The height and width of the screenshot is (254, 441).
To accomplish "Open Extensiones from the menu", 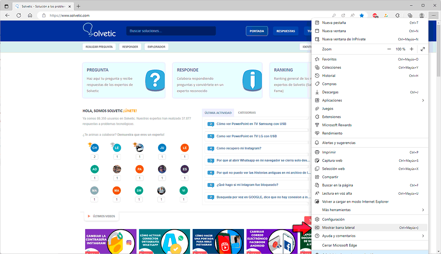I will (370, 117).
